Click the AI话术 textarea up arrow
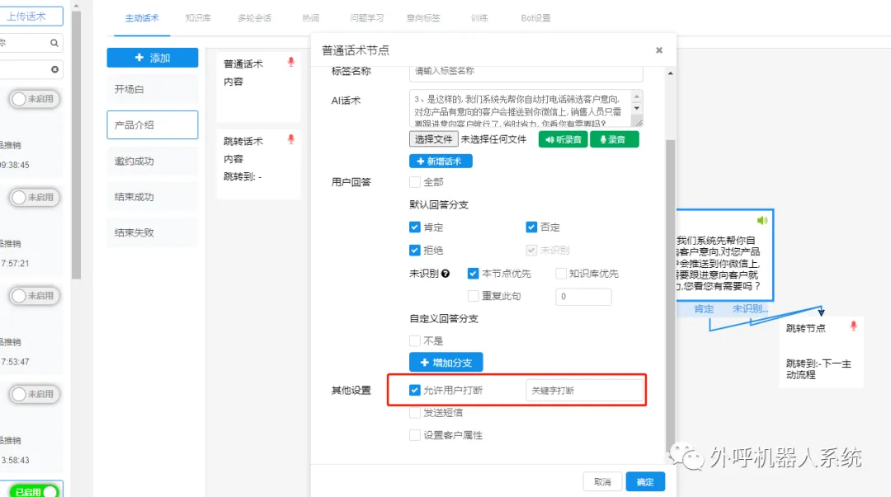This screenshot has height=497, width=891. pos(637,97)
